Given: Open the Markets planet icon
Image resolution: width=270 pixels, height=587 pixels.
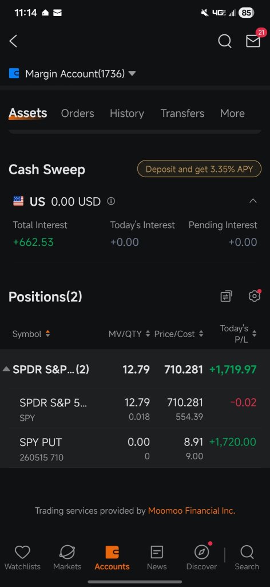Looking at the screenshot, I should (x=67, y=558).
